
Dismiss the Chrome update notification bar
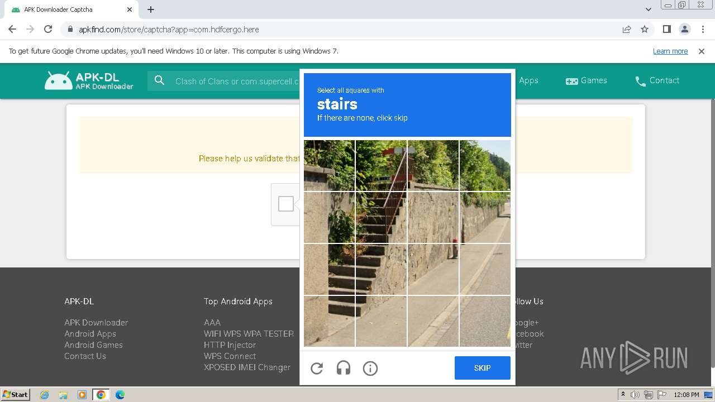702,51
